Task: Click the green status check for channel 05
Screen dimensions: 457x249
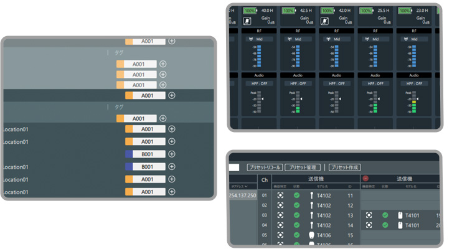Action: pos(297,235)
